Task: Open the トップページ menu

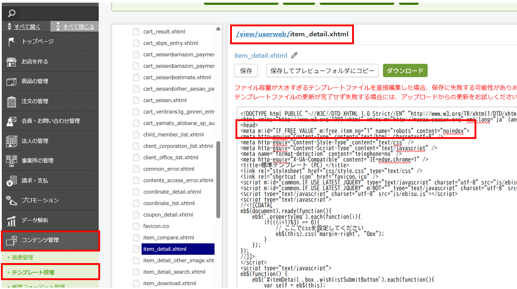Action: pos(50,42)
